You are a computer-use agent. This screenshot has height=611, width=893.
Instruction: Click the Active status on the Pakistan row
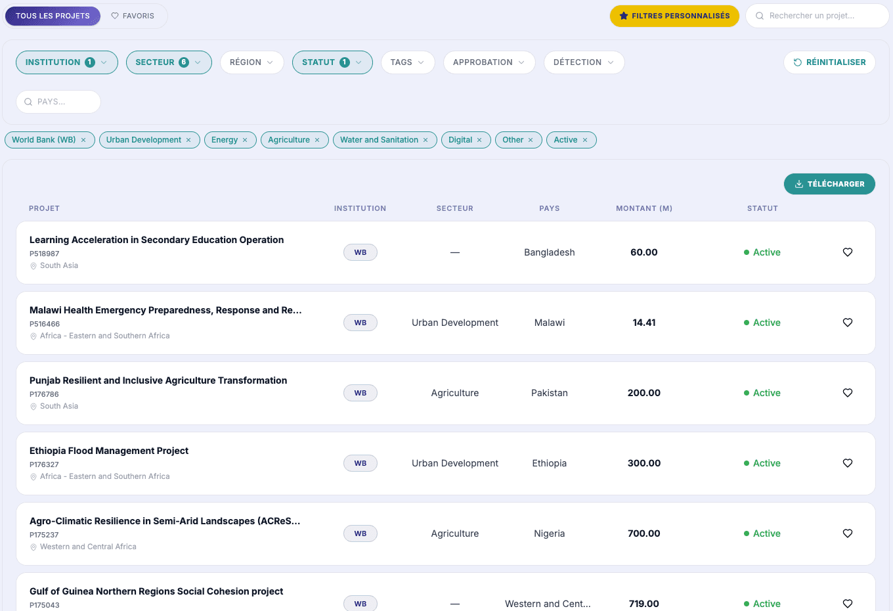click(x=762, y=393)
